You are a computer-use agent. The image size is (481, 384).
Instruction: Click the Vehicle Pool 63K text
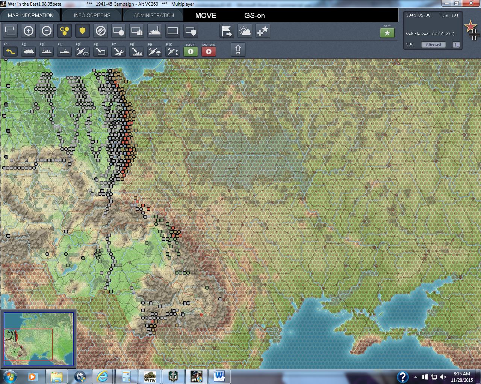(430, 34)
